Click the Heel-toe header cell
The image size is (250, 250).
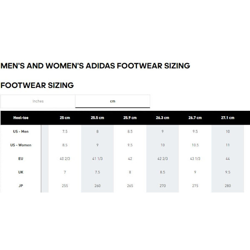(x=21, y=118)
